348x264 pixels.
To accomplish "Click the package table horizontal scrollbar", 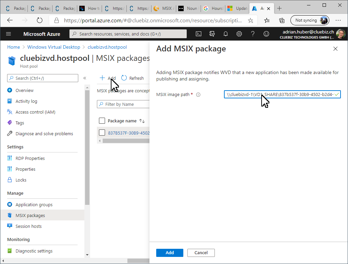I will coord(126,141).
